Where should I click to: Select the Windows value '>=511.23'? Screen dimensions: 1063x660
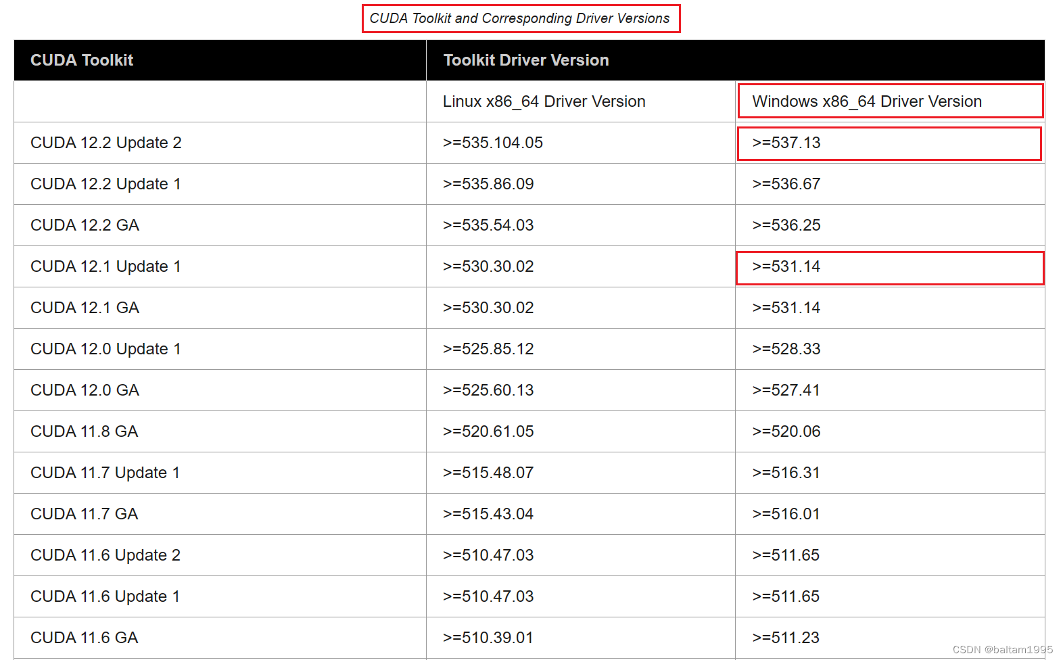[x=786, y=638]
